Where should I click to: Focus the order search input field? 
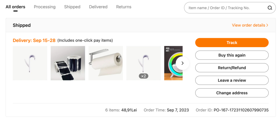pos(225,8)
